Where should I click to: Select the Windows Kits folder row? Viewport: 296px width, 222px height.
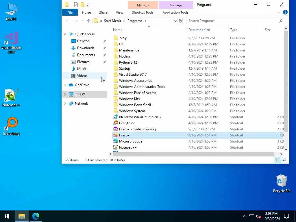coord(198,99)
